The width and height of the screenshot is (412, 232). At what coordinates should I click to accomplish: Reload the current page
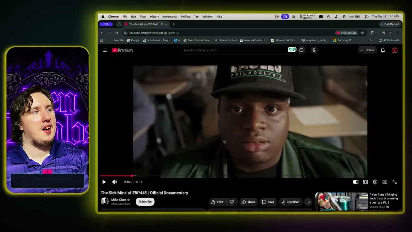click(x=117, y=33)
